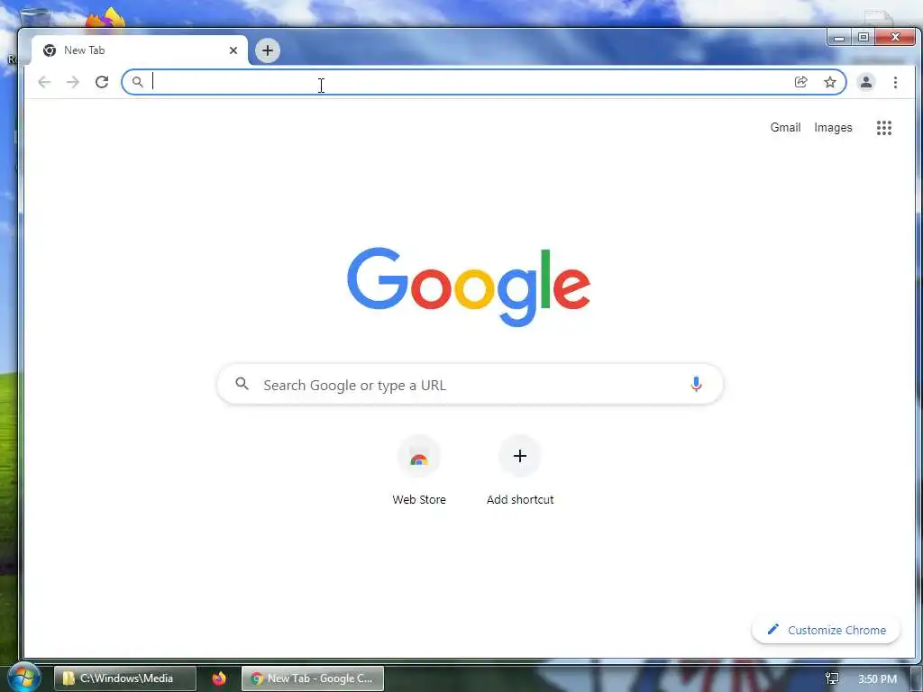Select the New Tab - Google Chrome taskbar button
The width and height of the screenshot is (923, 692).
313,678
